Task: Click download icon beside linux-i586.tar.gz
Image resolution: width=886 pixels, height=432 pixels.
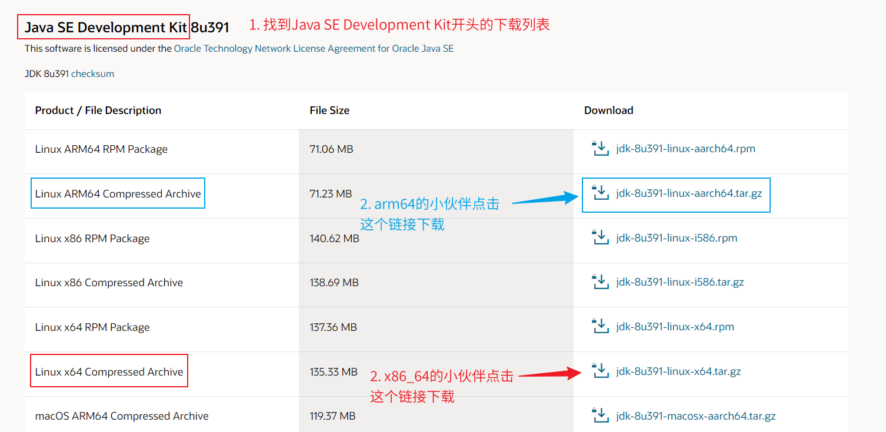Action: click(600, 282)
